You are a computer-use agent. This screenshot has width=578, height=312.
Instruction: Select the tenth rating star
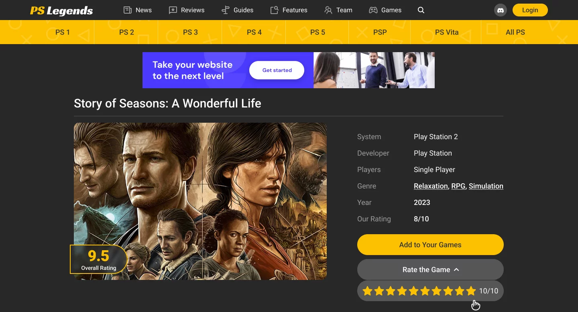[471, 291]
